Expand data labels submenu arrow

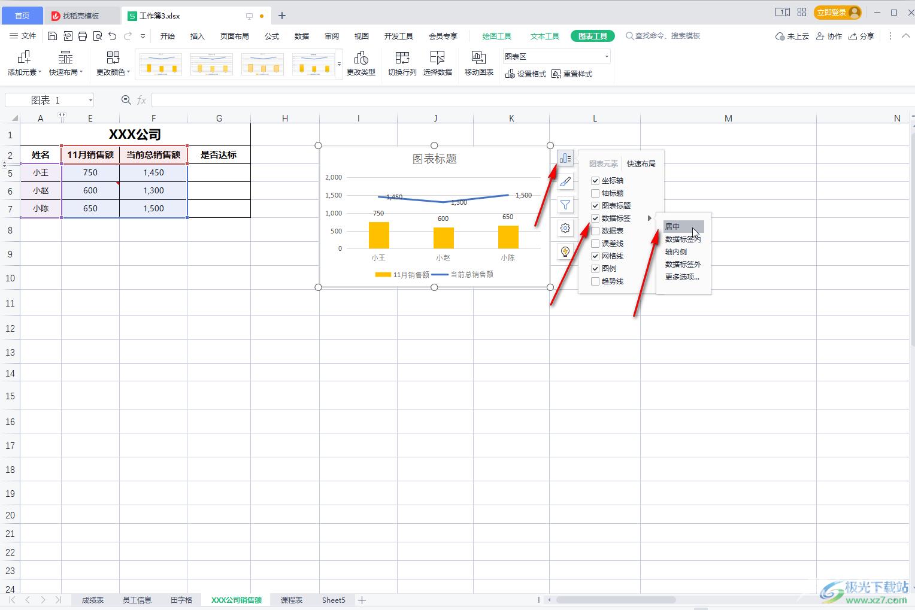(649, 218)
